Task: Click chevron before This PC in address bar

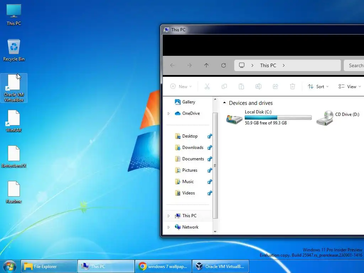Action: click(x=252, y=65)
